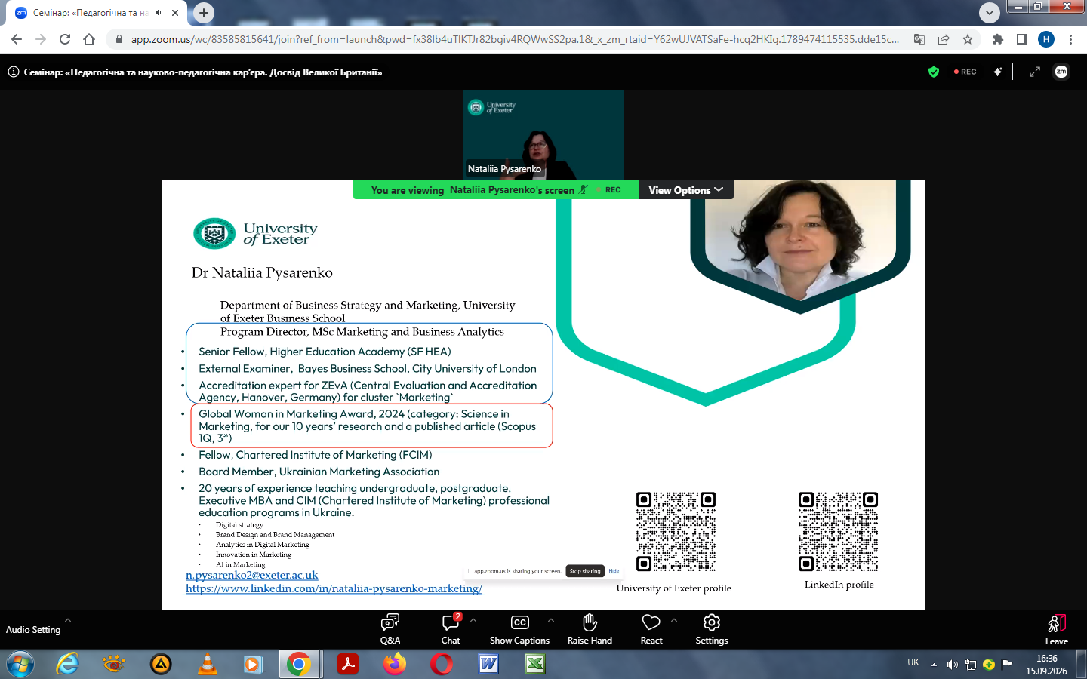The height and width of the screenshot is (679, 1087).
Task: Click the address bar URL field
Action: 515,39
